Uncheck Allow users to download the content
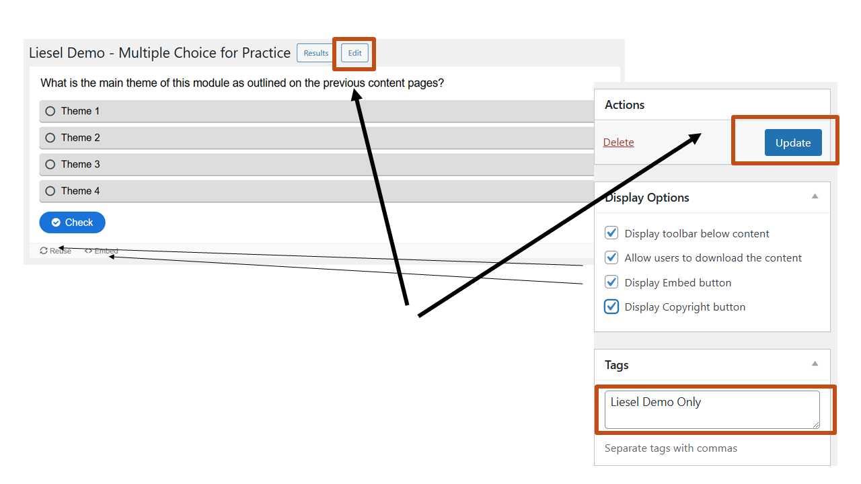The width and height of the screenshot is (861, 484). [x=611, y=257]
